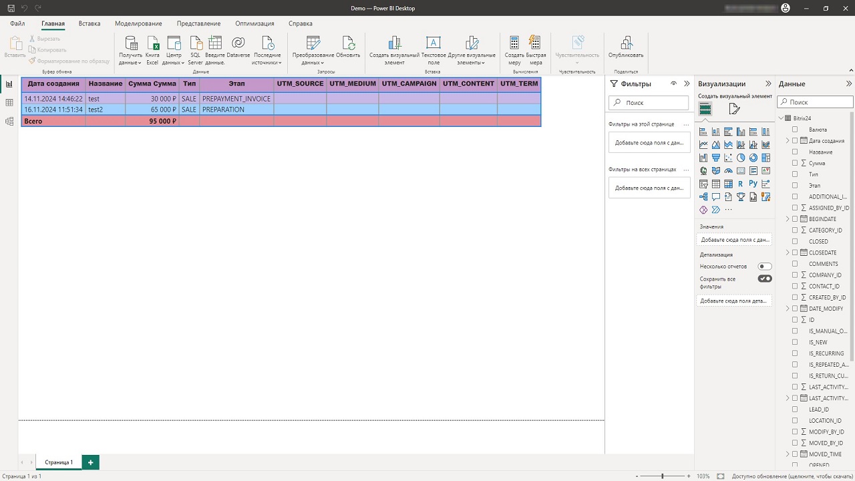Open model view in left sidebar
The image size is (855, 481).
coord(9,122)
